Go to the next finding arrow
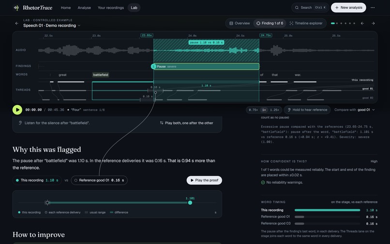Image resolution: width=390 pixels, height=244 pixels. pyautogui.click(x=373, y=23)
